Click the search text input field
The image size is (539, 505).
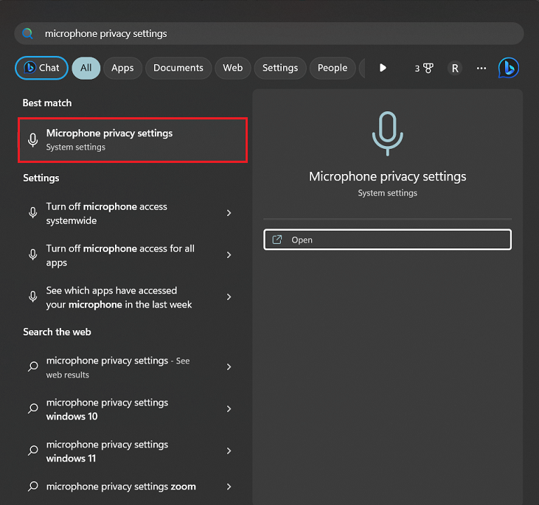pyautogui.click(x=280, y=33)
